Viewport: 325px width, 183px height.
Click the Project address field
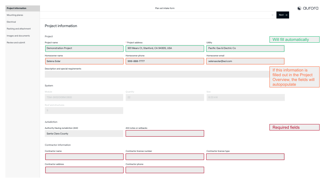coord(165,48)
